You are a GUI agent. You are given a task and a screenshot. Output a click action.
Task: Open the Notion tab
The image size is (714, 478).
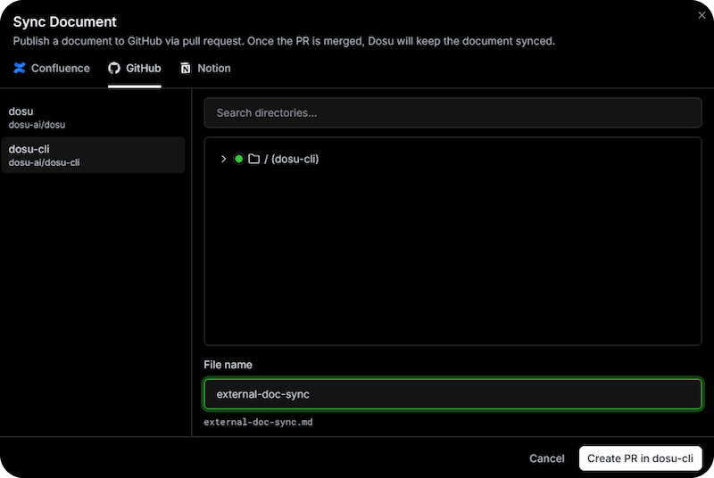point(214,69)
